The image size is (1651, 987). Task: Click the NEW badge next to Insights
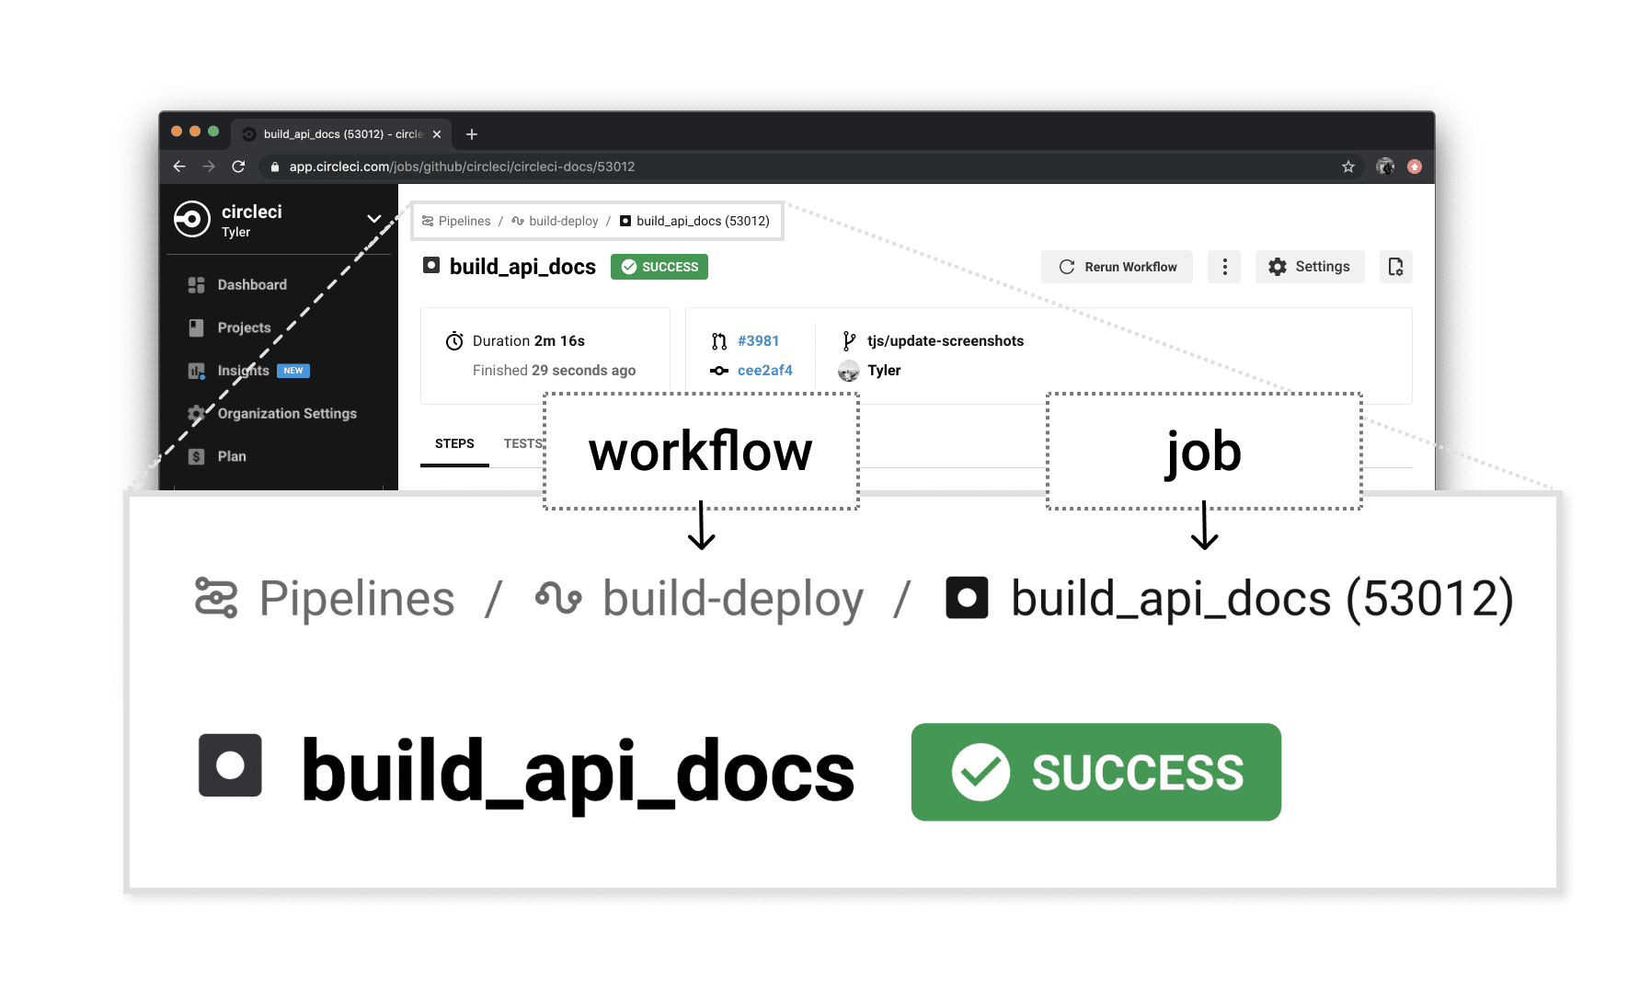coord(293,371)
